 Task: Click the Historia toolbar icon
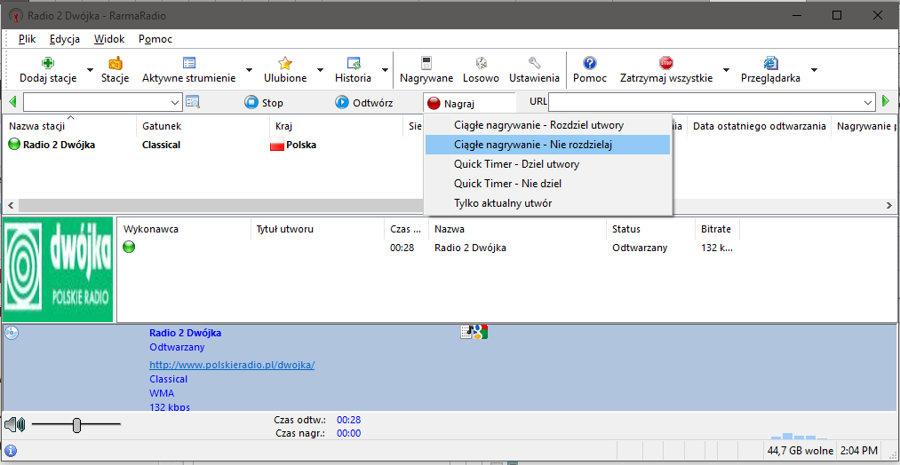(x=353, y=63)
